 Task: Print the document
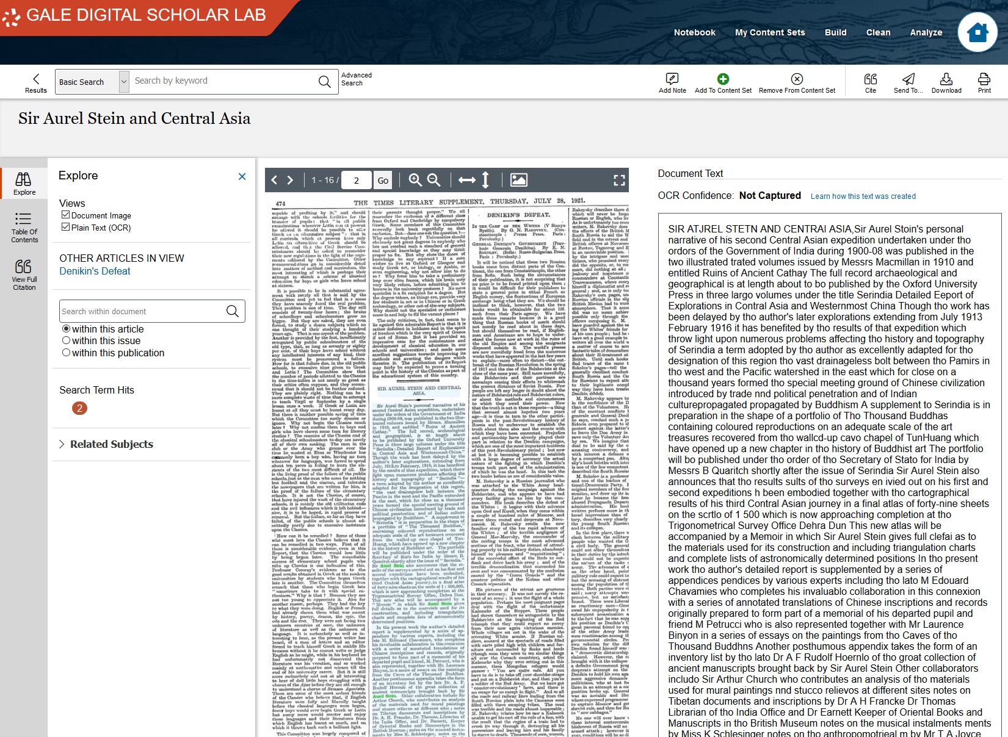click(984, 82)
